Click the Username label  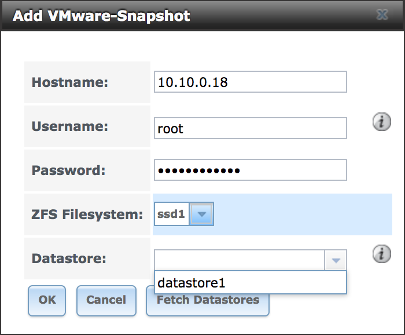(70, 126)
